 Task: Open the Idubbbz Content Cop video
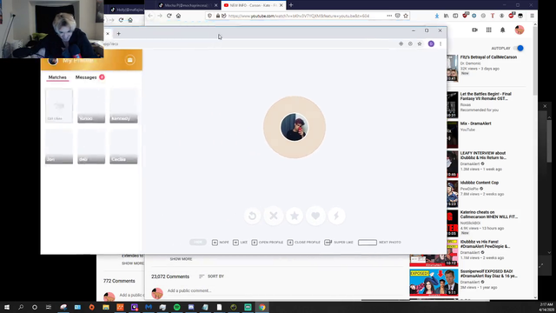479,183
